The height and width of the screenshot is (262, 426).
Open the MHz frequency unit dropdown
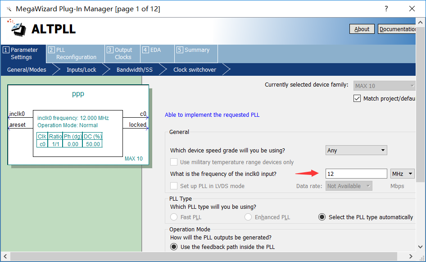click(403, 174)
